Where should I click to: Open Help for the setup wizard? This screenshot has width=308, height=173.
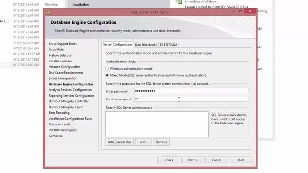pyautogui.click(x=241, y=160)
